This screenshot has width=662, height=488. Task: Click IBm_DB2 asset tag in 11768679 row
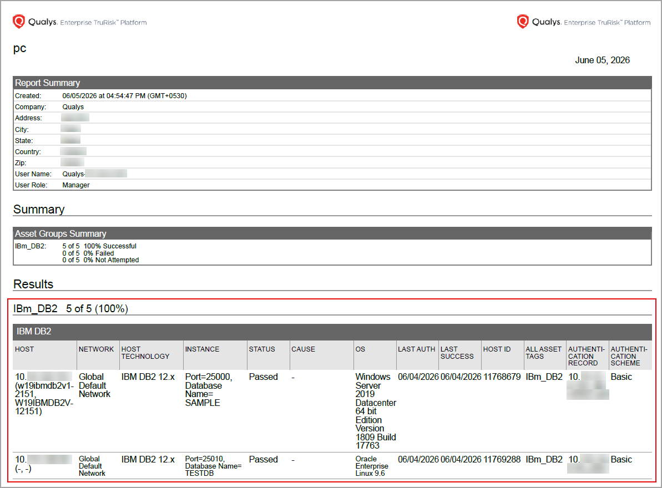(544, 377)
